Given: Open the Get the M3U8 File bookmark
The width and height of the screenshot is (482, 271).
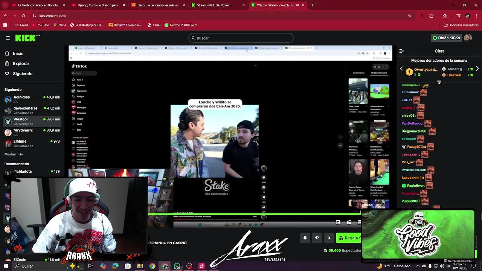Looking at the screenshot, I should click(x=182, y=25).
